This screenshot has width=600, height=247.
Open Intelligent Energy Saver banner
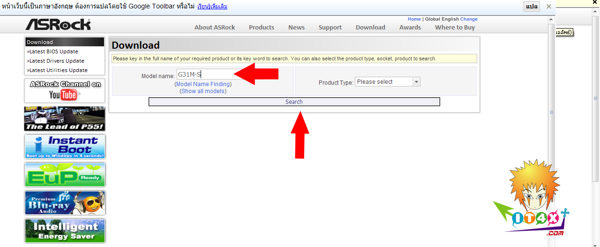65,231
